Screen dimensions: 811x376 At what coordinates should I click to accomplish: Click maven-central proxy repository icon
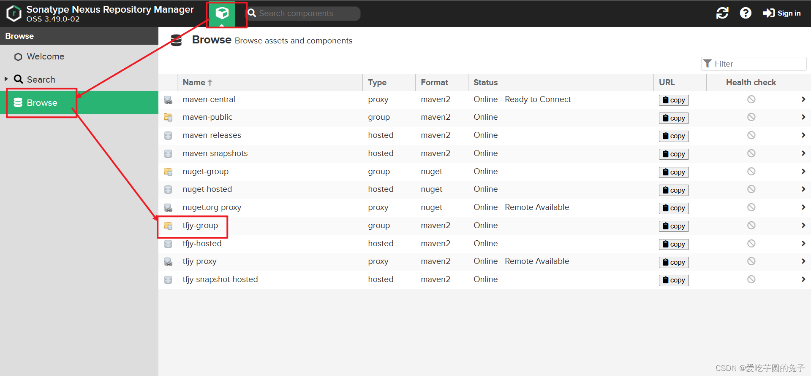[x=168, y=100]
